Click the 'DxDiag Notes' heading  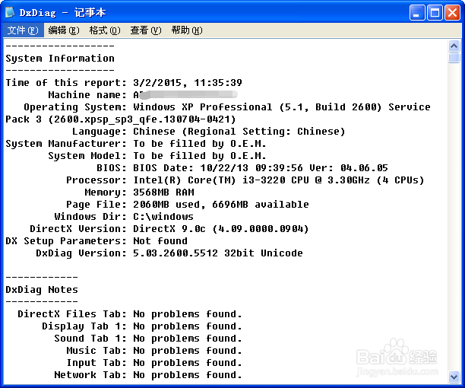42,289
